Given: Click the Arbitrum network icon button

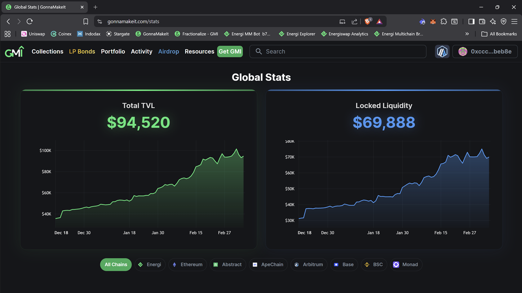Looking at the screenshot, I should tap(442, 52).
